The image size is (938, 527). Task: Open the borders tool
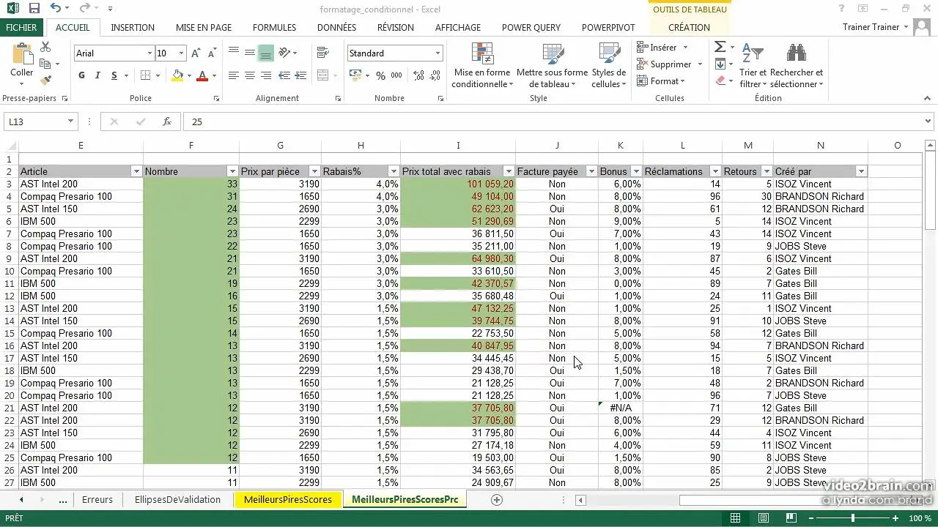(145, 75)
